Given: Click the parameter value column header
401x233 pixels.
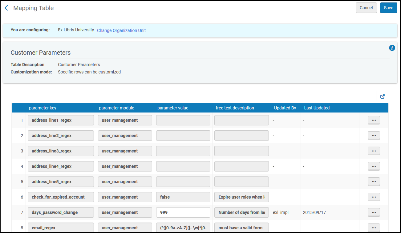Looking at the screenshot, I should (x=173, y=108).
